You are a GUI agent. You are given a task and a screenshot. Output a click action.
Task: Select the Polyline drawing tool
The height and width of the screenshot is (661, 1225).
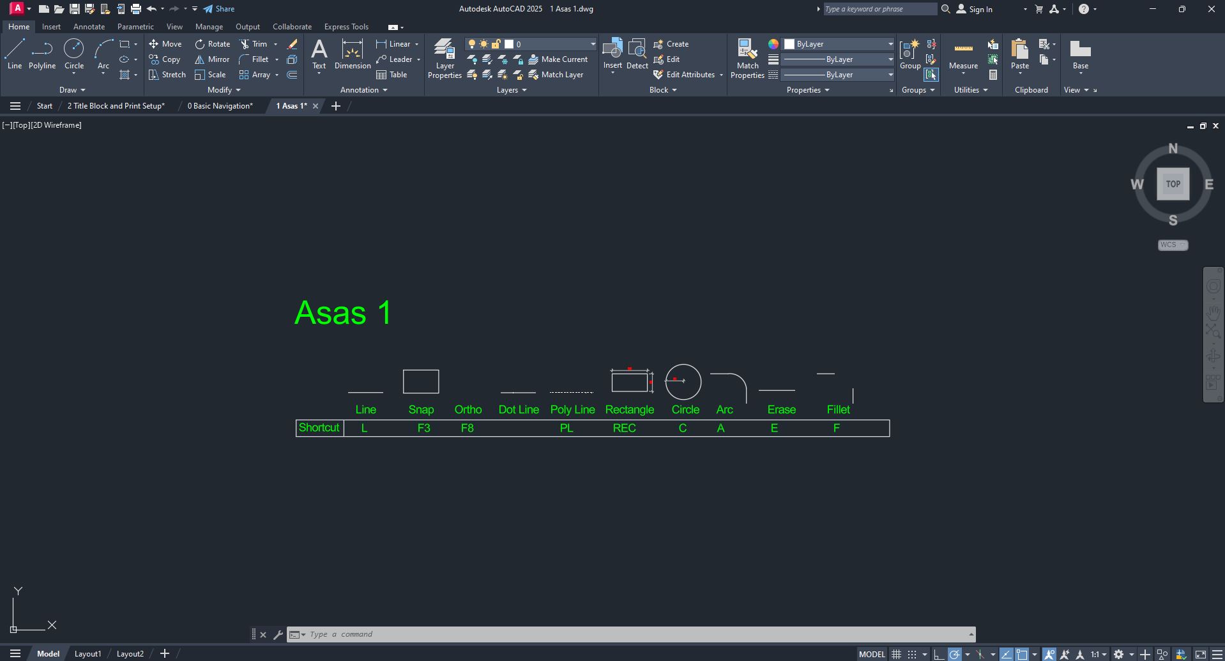pos(42,54)
